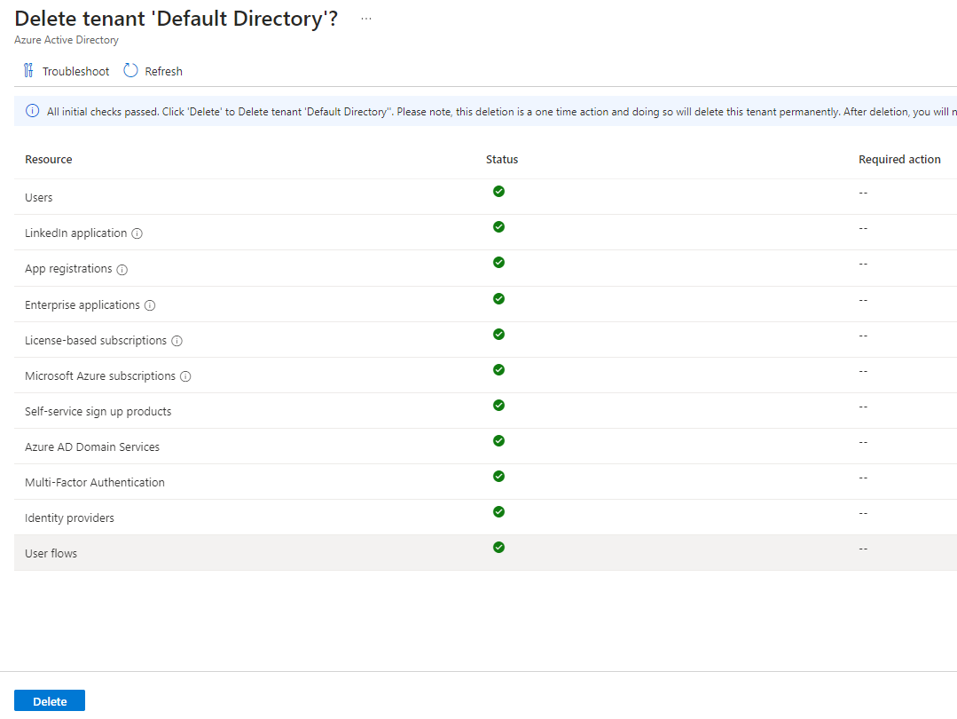This screenshot has width=957, height=719.
Task: Click the green check for Multi-Factor Authentication
Action: coord(498,476)
